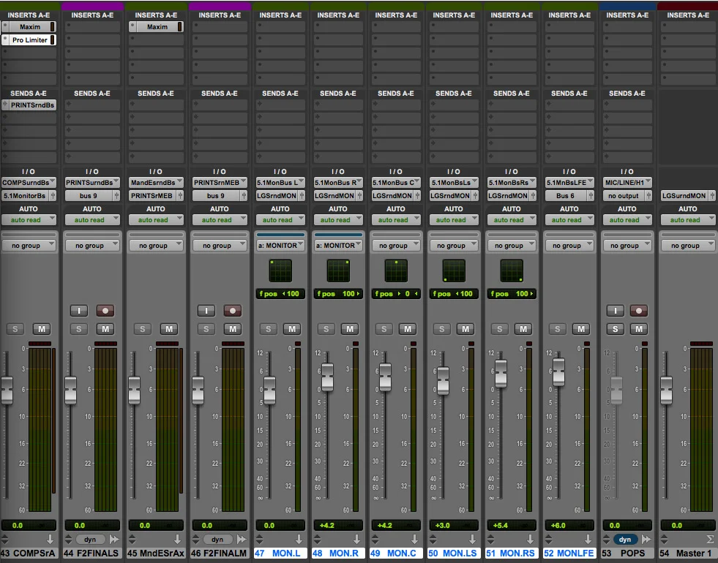Click the down arrow icon on COMPSrA
The height and width of the screenshot is (563, 718).
pyautogui.click(x=50, y=540)
